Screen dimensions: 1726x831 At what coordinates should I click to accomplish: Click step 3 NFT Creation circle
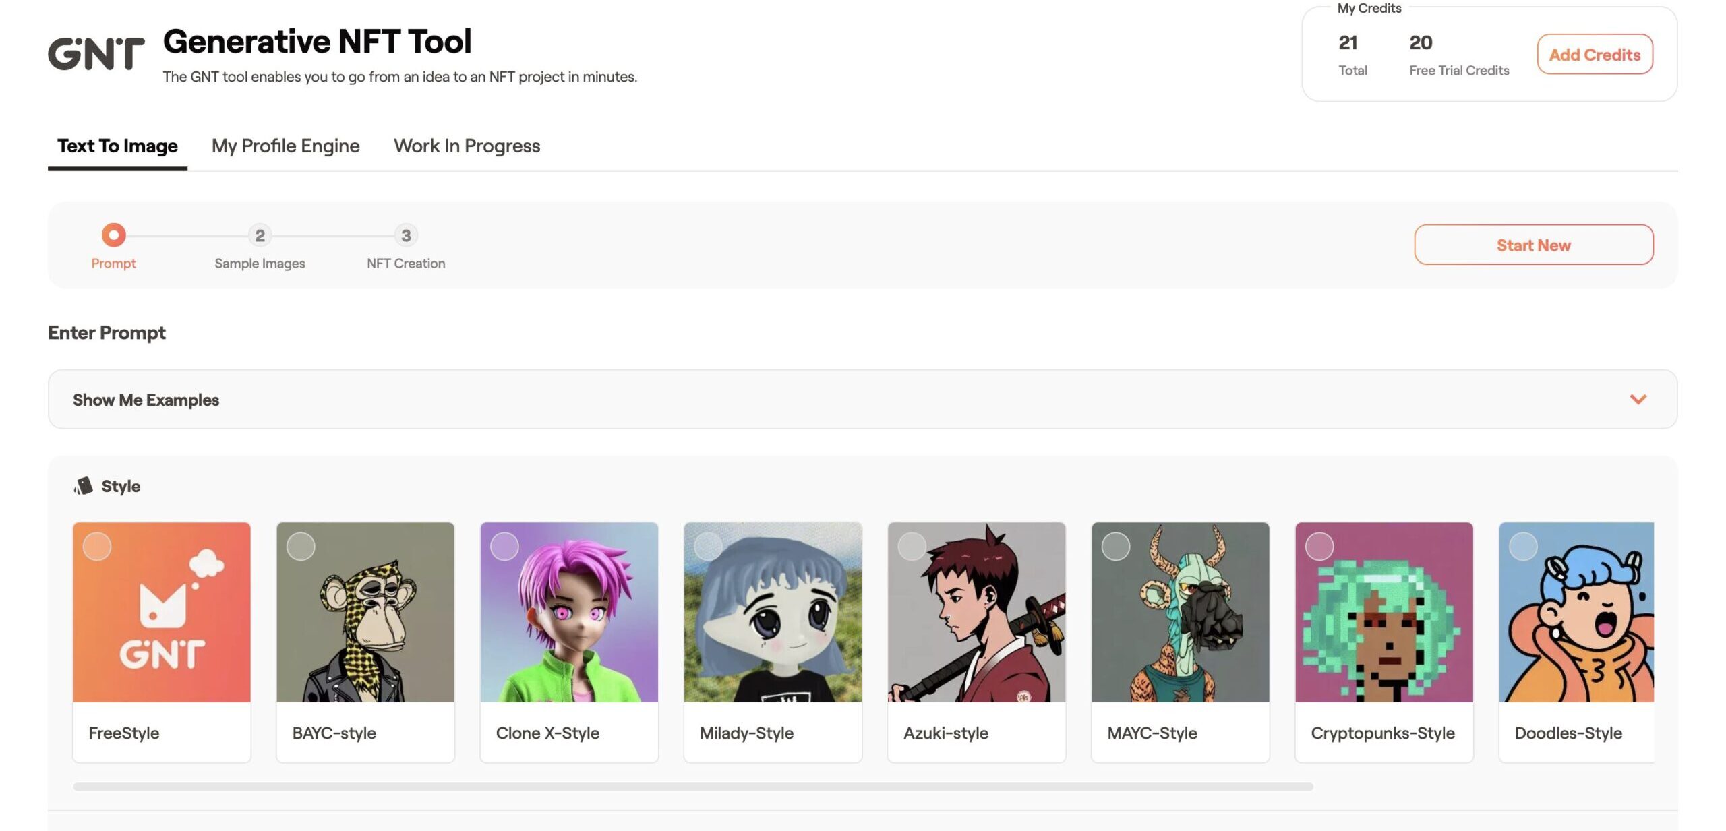pos(406,235)
